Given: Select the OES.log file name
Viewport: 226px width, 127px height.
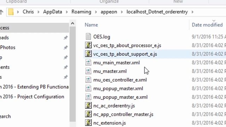Looking at the screenshot, I should [x=102, y=37].
